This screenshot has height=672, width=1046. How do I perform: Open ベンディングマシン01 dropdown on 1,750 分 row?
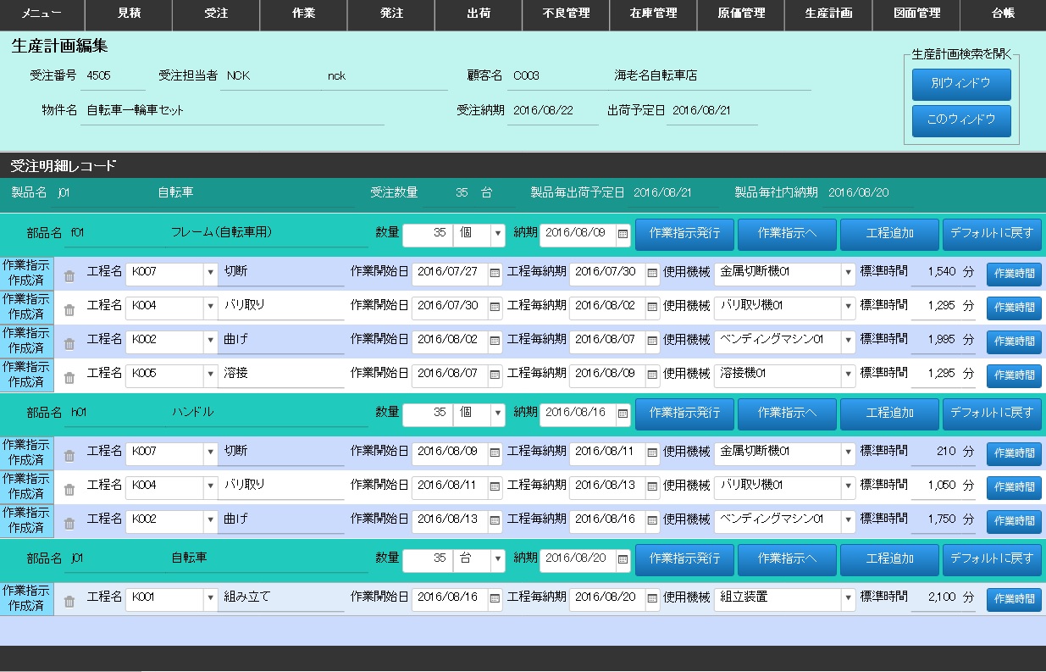click(x=849, y=519)
